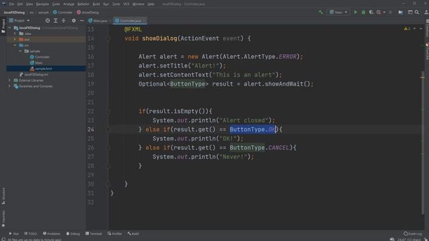Image resolution: width=429 pixels, height=241 pixels.
Task: Toggle the Run tool window
Action: click(14, 234)
